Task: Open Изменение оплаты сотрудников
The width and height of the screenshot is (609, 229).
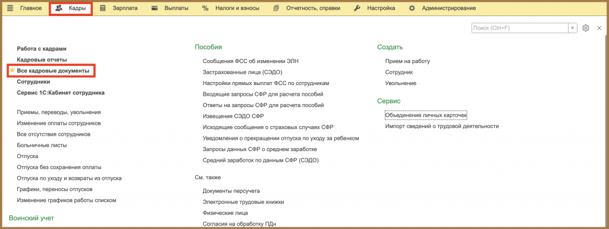Action: pyautogui.click(x=59, y=123)
